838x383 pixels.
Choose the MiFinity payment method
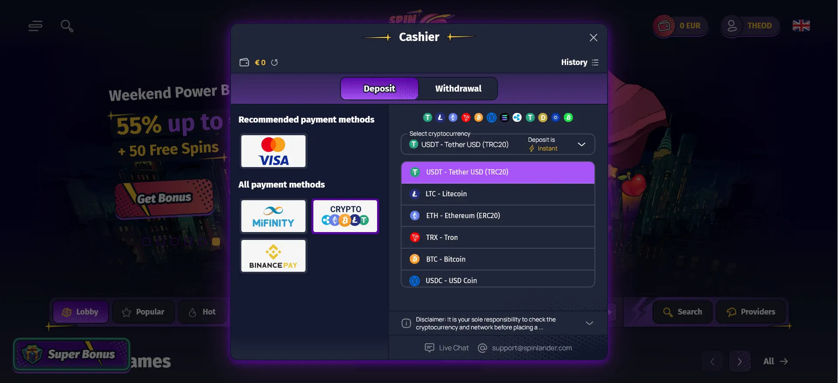coord(274,216)
